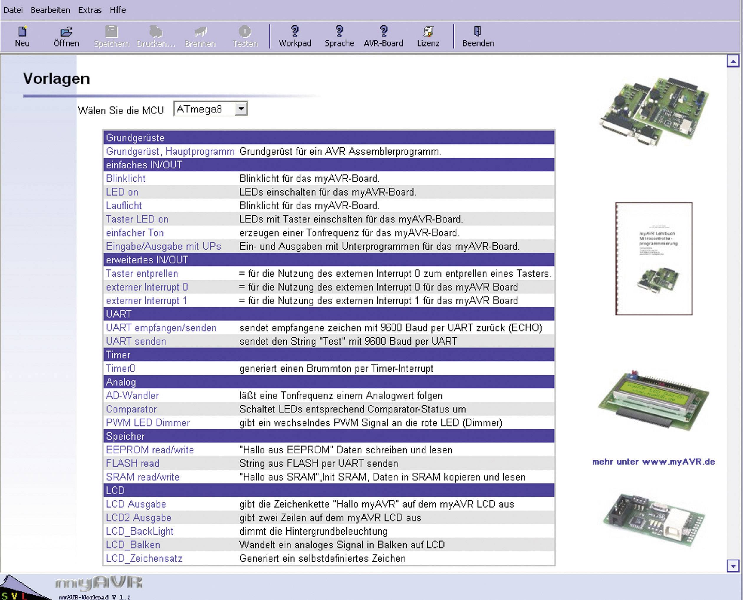Click the LCD add-on board photo
Screen dimensions: 743x600
pos(653,401)
